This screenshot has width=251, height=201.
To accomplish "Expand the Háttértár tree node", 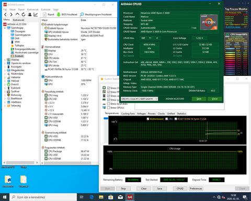I will [5, 77].
